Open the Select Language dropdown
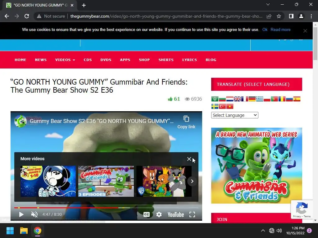318x238 pixels. [x=235, y=115]
